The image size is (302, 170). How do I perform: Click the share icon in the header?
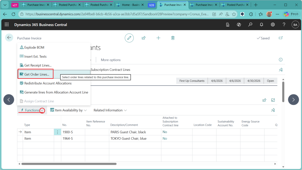point(144,38)
